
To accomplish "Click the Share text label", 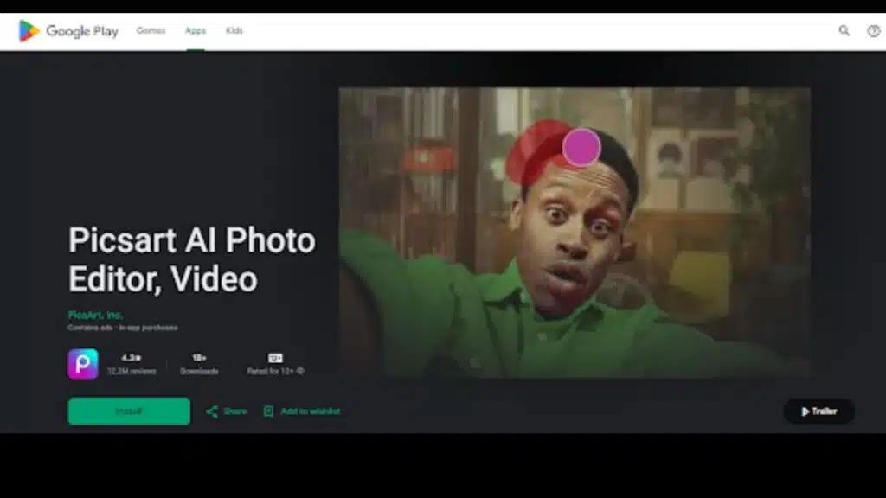I will click(234, 412).
